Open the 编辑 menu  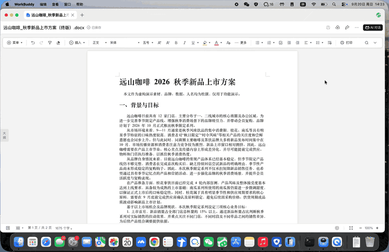point(43,4)
